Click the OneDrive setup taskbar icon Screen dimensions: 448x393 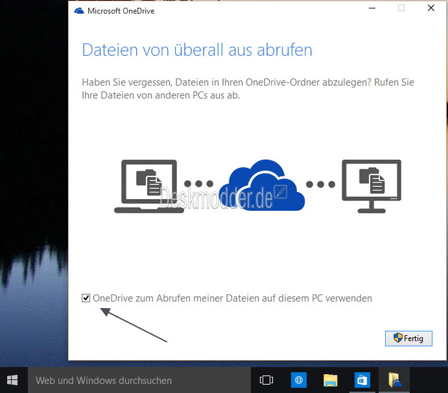click(394, 380)
